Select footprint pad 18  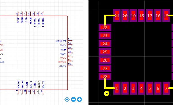click(142, 15)
